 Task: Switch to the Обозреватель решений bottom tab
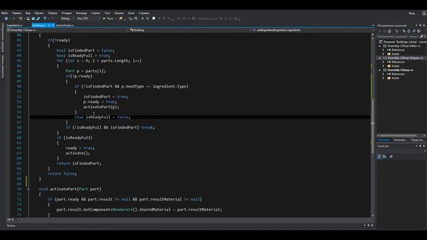click(x=384, y=140)
